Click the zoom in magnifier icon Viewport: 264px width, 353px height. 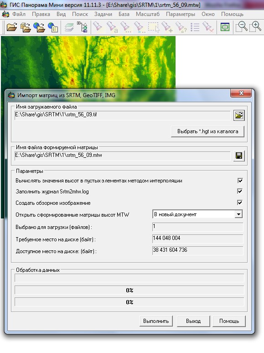point(255,27)
